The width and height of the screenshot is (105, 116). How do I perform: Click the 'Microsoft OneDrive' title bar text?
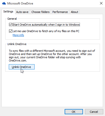pos(20,3)
